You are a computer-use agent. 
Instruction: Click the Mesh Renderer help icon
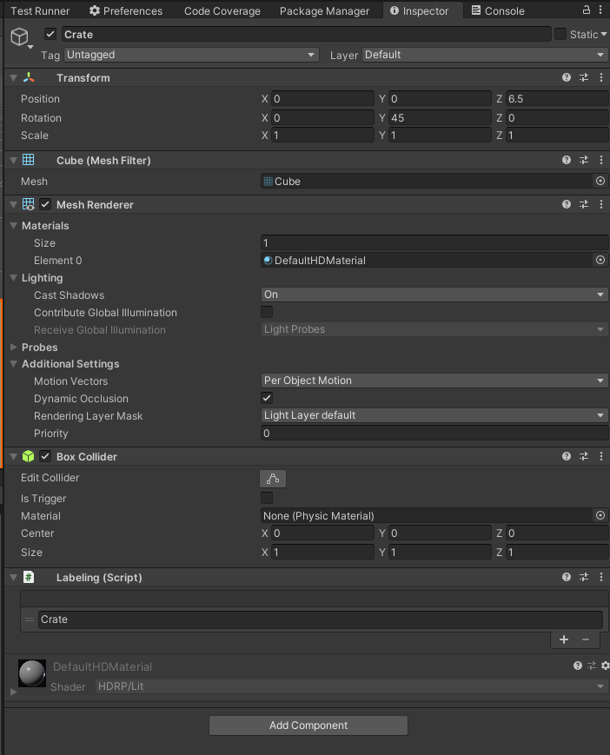click(566, 204)
